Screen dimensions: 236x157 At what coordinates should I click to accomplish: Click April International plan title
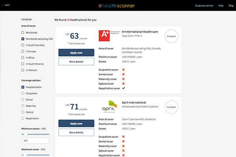click(134, 102)
